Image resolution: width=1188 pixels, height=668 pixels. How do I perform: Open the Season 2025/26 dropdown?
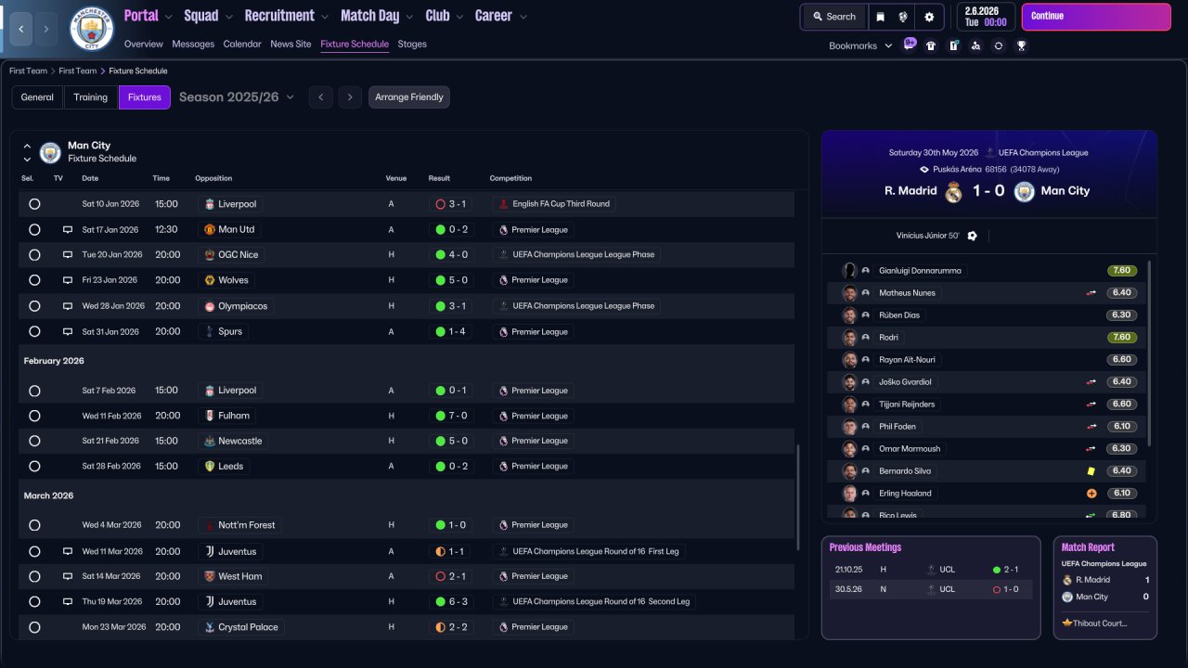coord(237,97)
